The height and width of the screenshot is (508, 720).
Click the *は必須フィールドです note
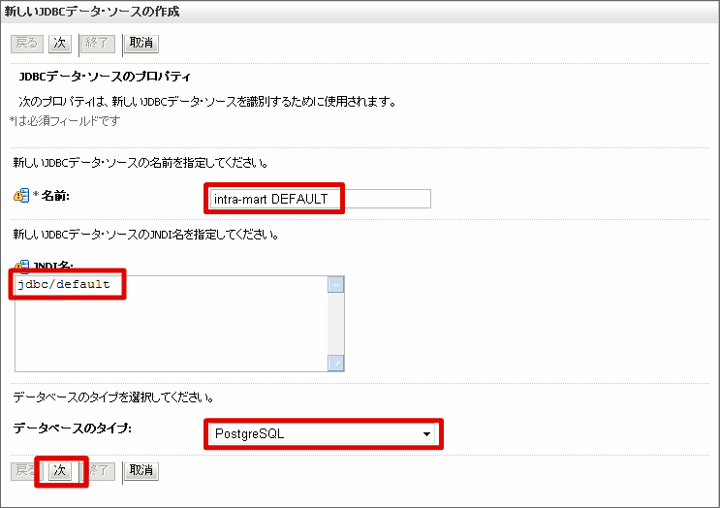[65, 121]
